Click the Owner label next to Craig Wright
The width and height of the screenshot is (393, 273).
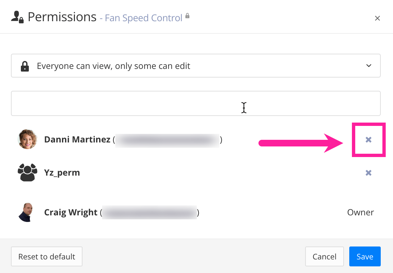[361, 212]
